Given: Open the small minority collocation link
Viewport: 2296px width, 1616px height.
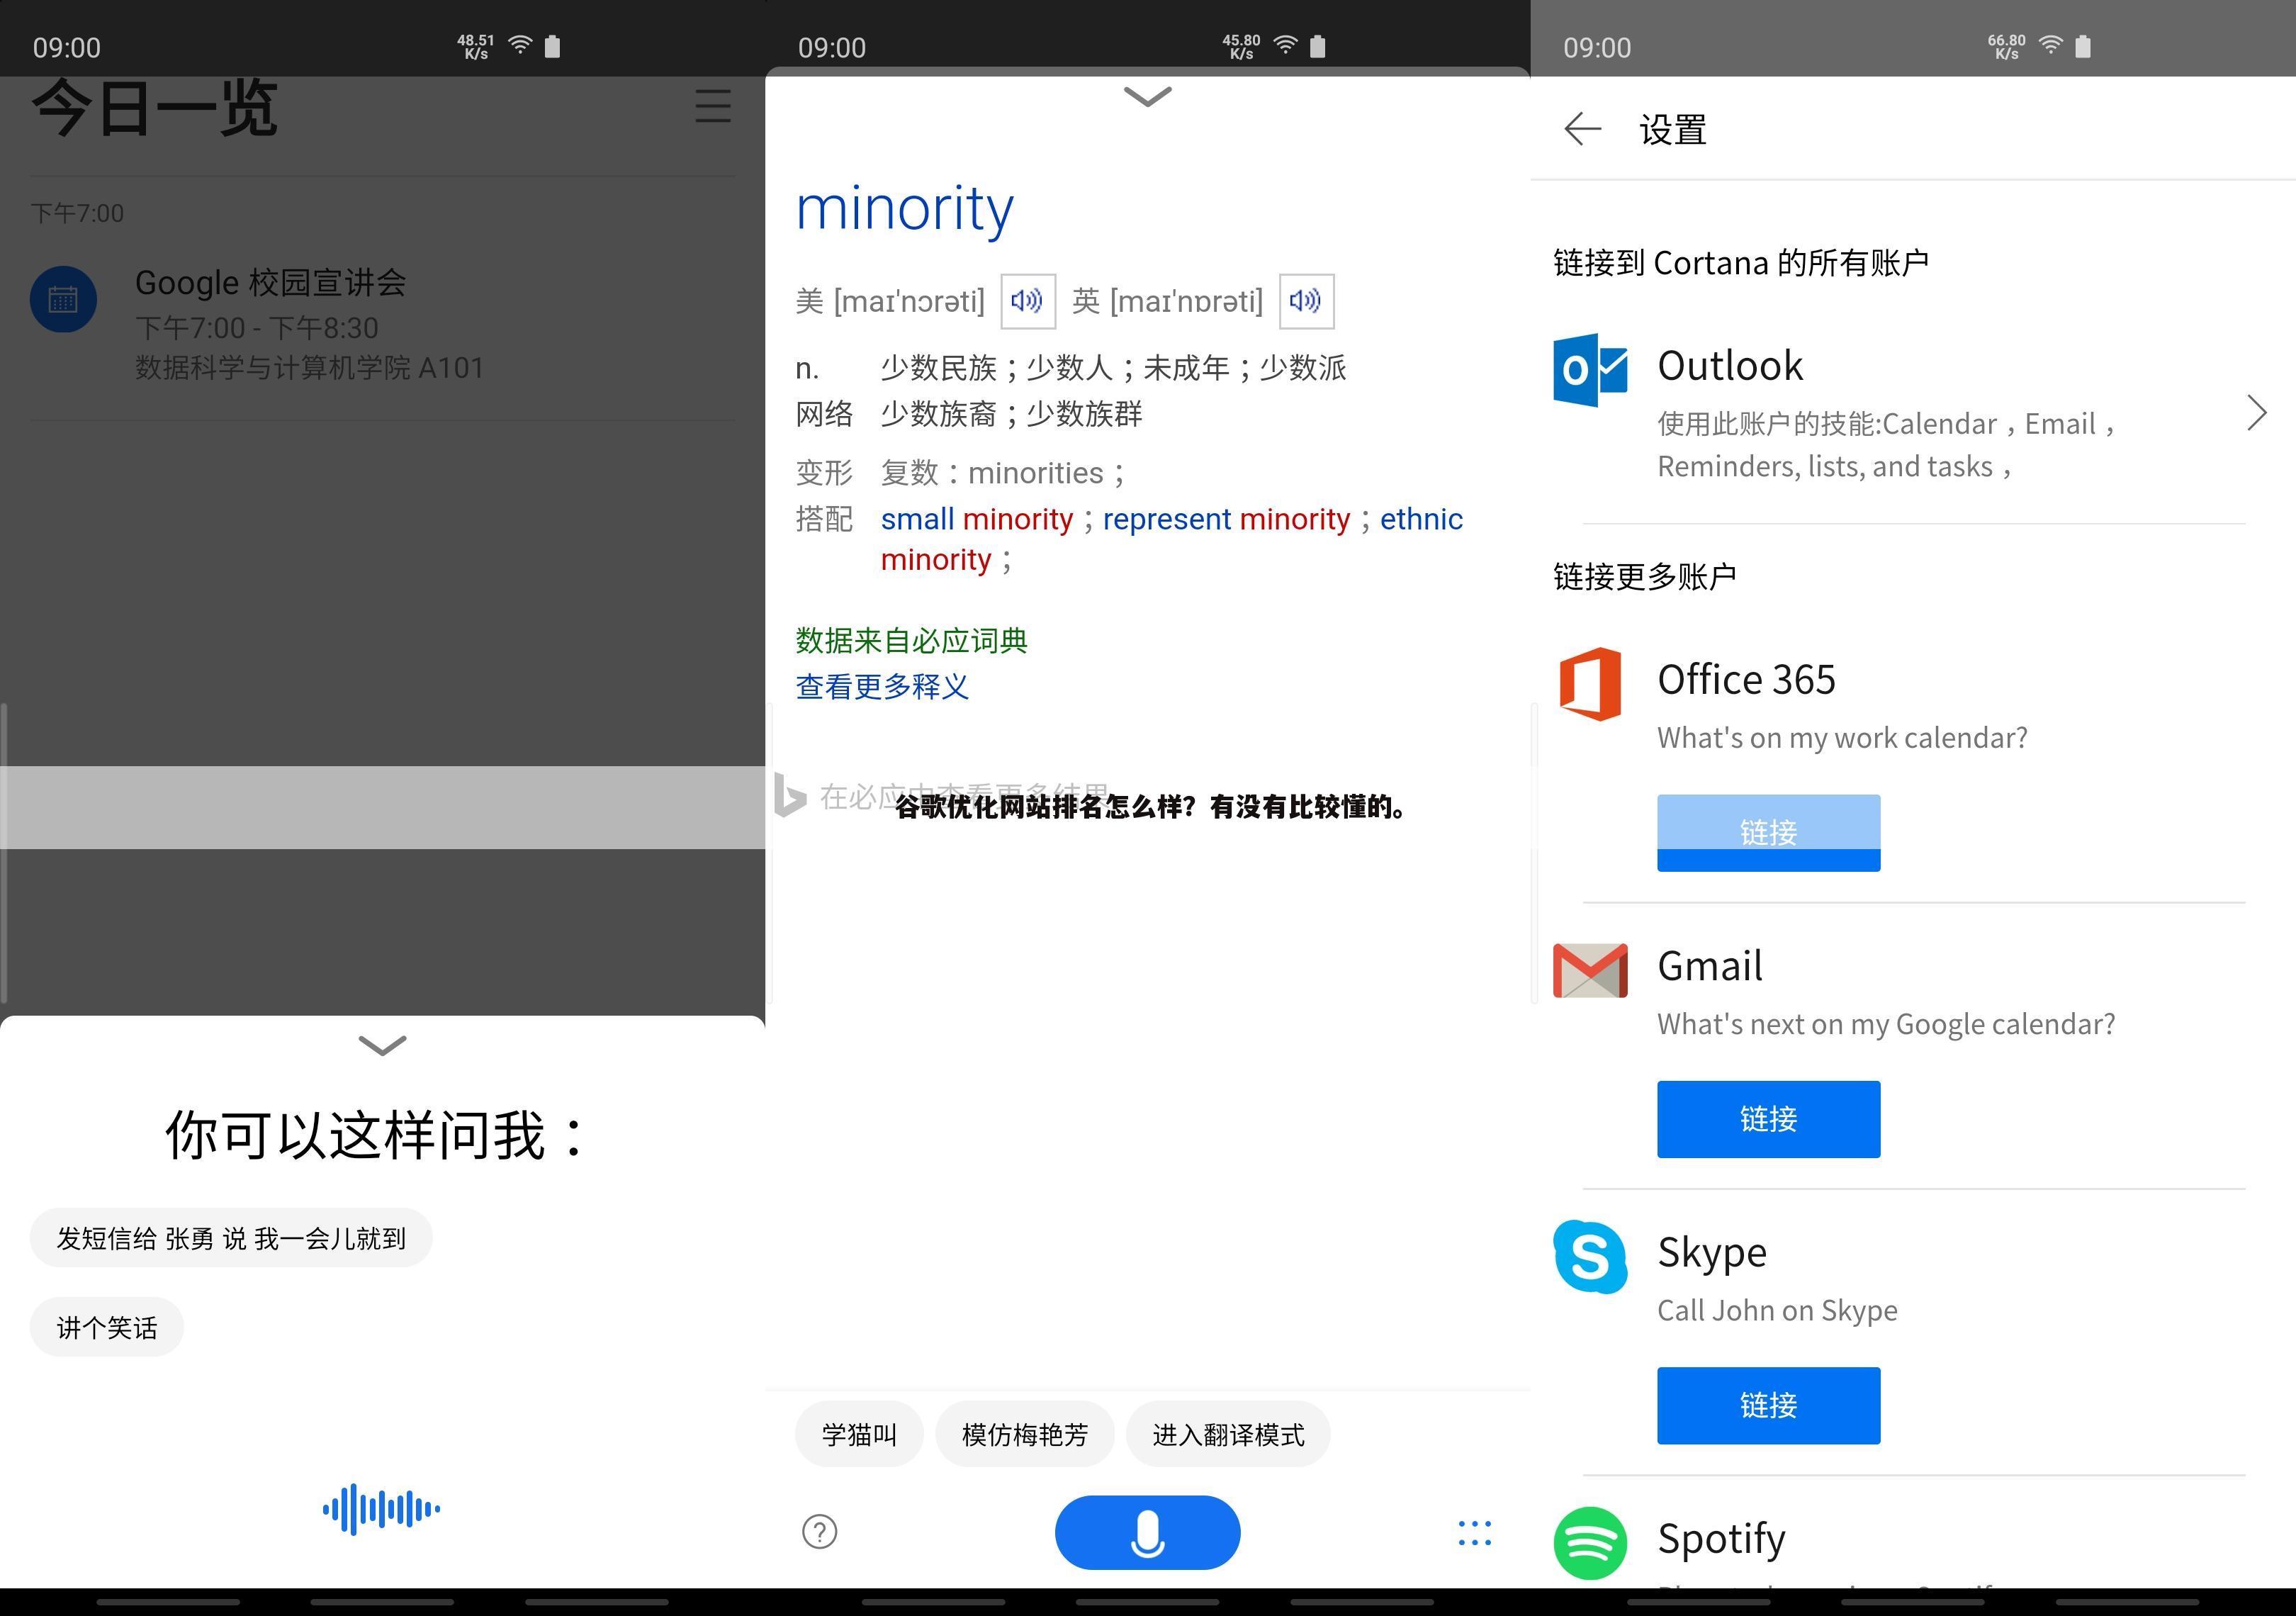Looking at the screenshot, I should click(x=976, y=519).
